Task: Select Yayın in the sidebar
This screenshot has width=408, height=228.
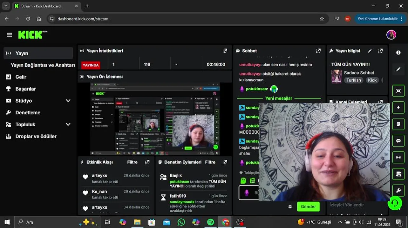Action: click(38, 53)
